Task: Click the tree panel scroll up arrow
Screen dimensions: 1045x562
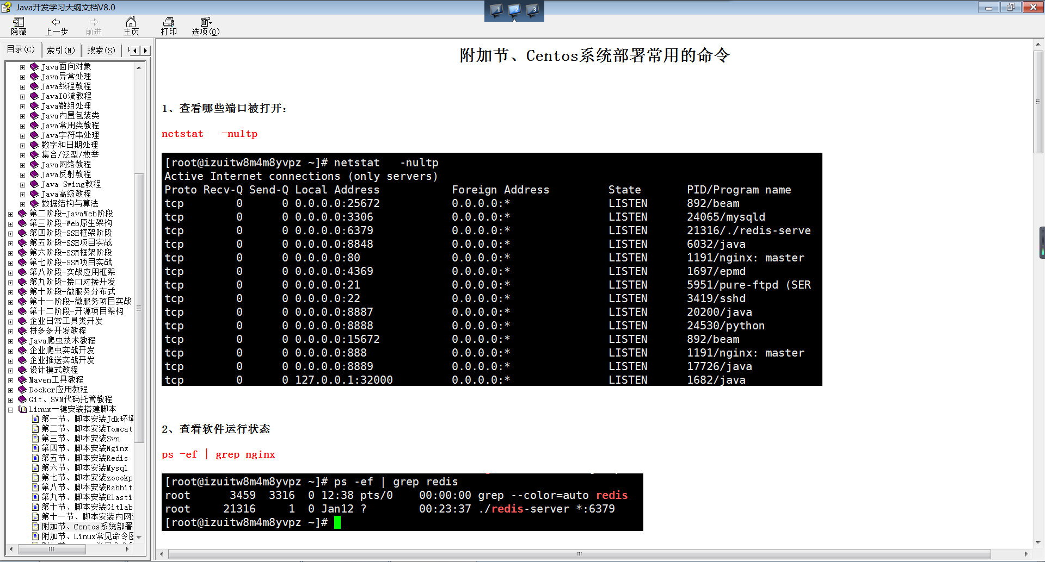Action: pyautogui.click(x=139, y=67)
